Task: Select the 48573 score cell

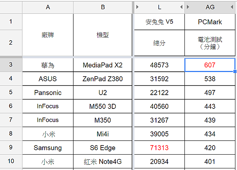Action: 159,65
